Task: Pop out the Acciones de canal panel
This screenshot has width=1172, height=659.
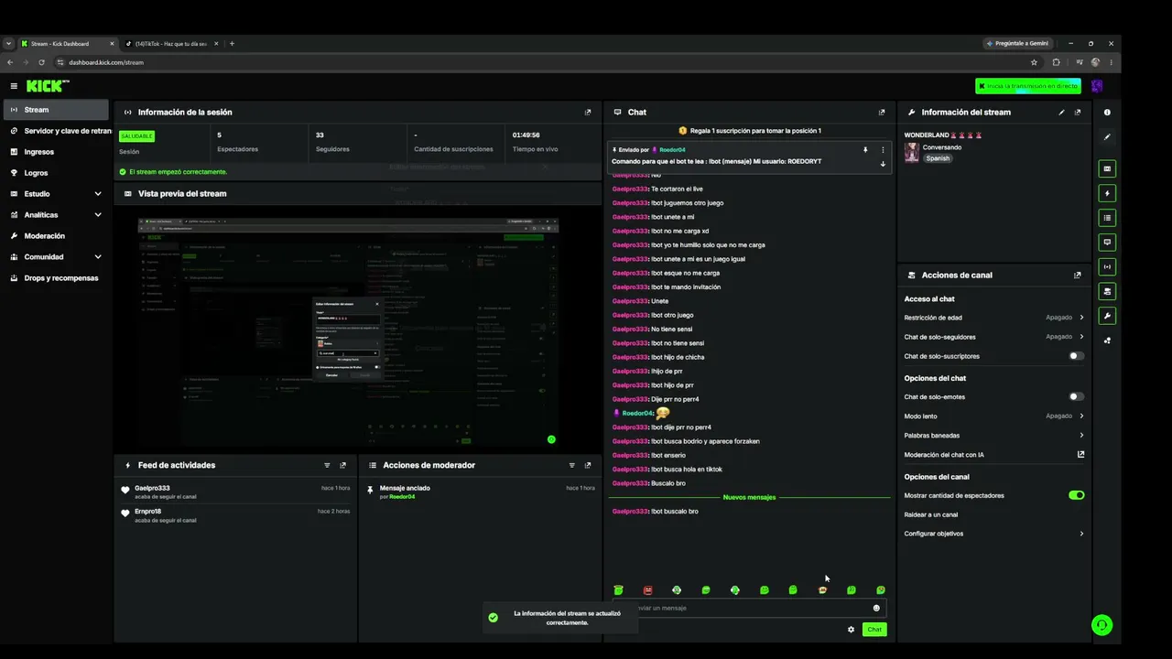Action: click(1078, 275)
